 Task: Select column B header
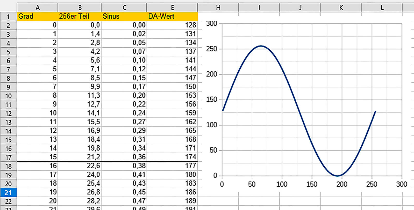[80, 8]
